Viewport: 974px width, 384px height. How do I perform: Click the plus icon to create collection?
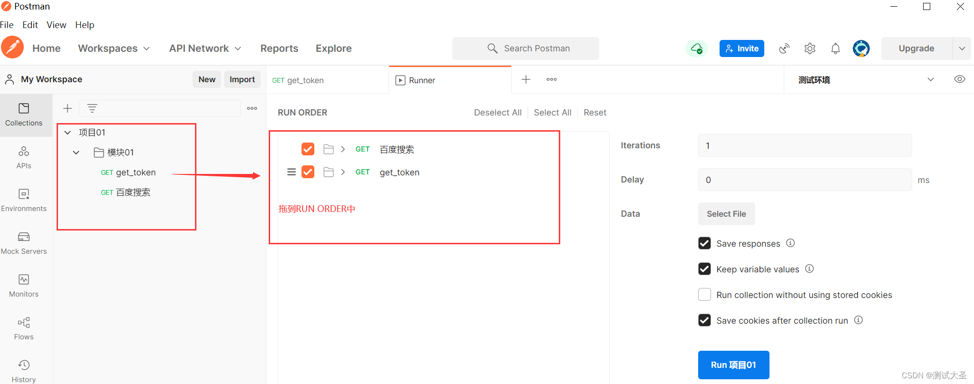coord(68,108)
